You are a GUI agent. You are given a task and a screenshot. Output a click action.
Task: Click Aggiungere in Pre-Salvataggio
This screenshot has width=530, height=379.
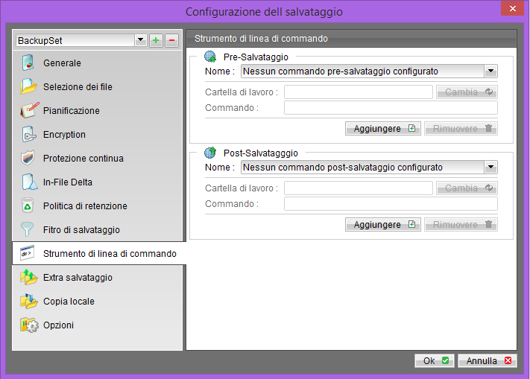383,129
